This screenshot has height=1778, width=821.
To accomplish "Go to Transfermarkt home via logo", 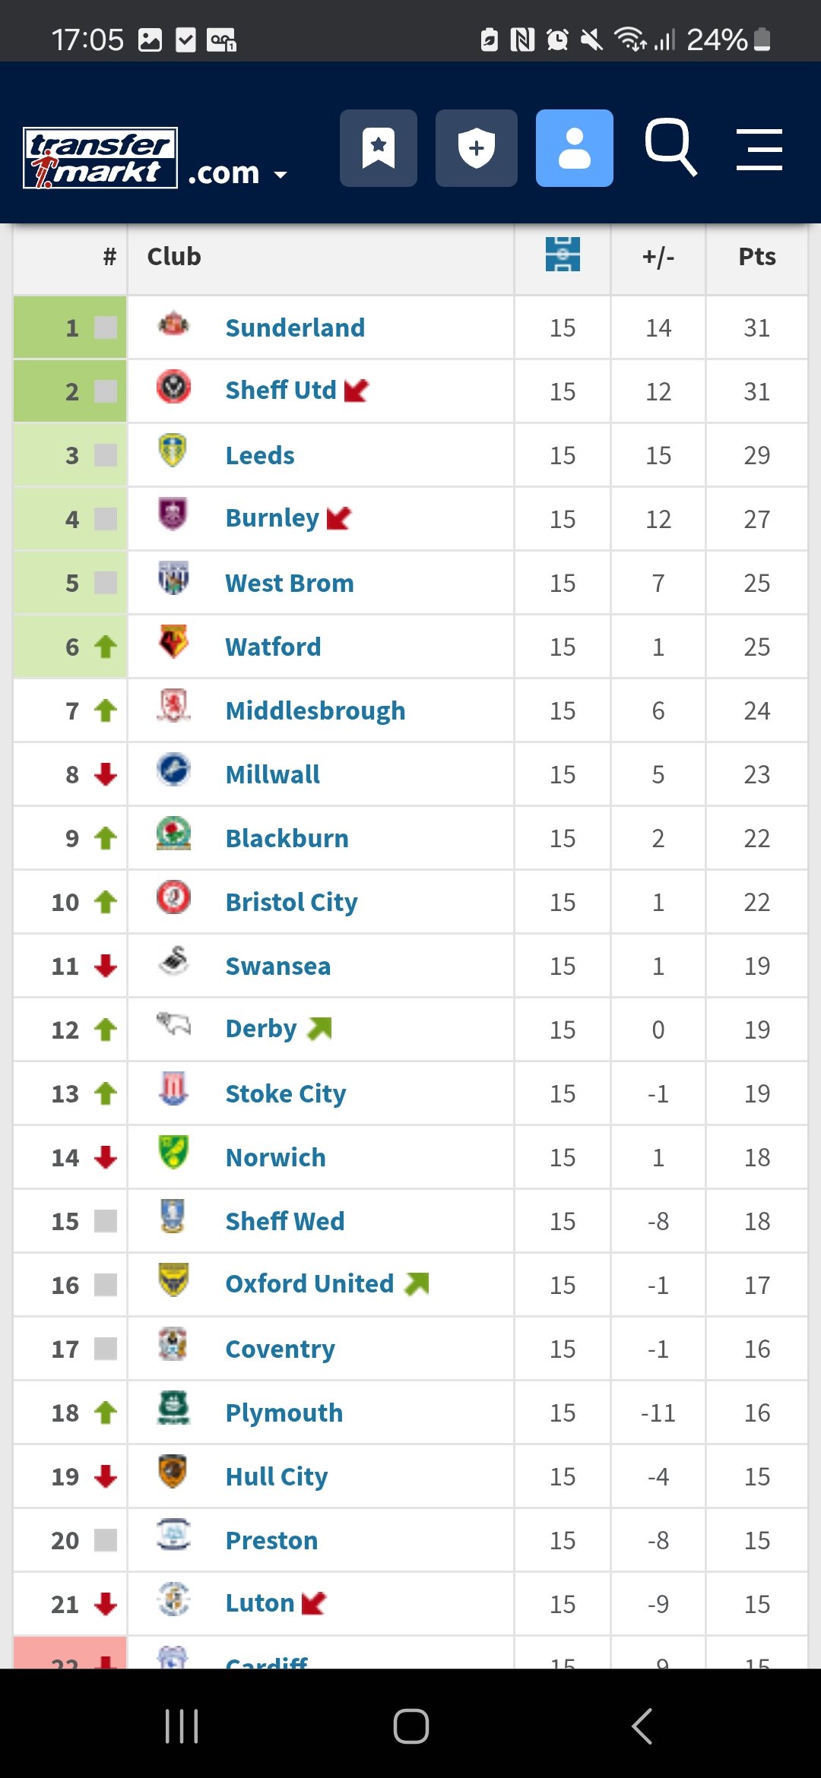I will [x=100, y=157].
